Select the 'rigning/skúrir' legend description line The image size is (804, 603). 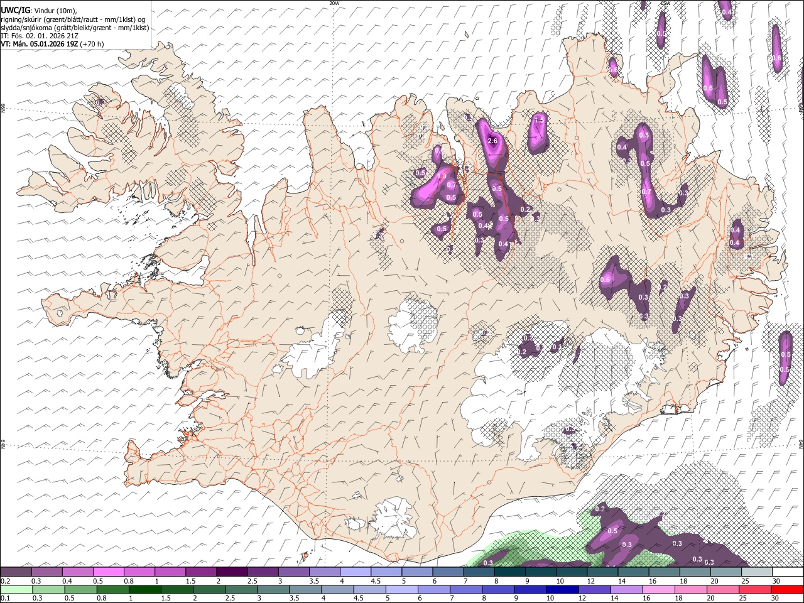click(x=73, y=19)
